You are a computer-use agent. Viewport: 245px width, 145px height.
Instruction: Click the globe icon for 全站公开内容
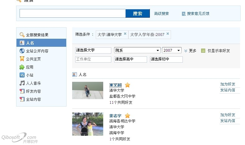click(x=22, y=51)
